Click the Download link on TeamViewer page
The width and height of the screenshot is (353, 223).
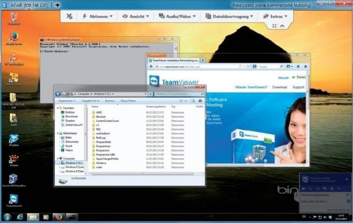pos(279,87)
